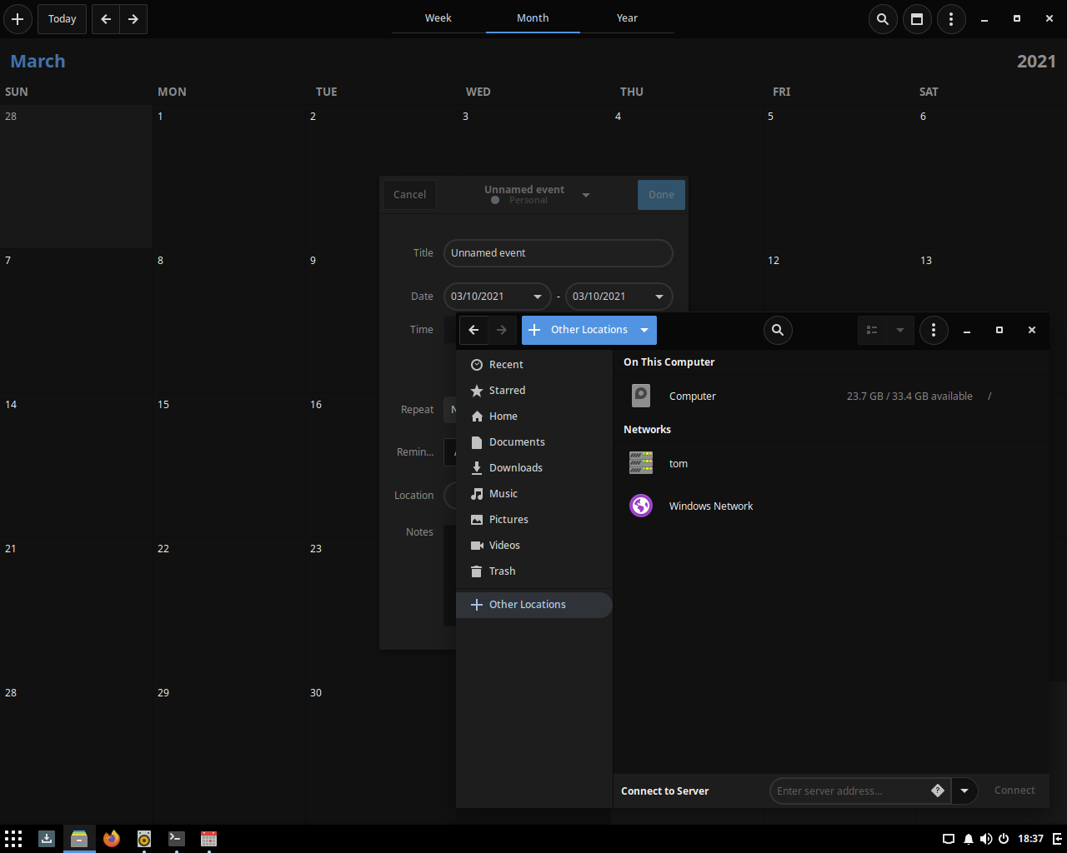Go to the previous month in Calendar
This screenshot has height=853, width=1067.
[x=106, y=19]
